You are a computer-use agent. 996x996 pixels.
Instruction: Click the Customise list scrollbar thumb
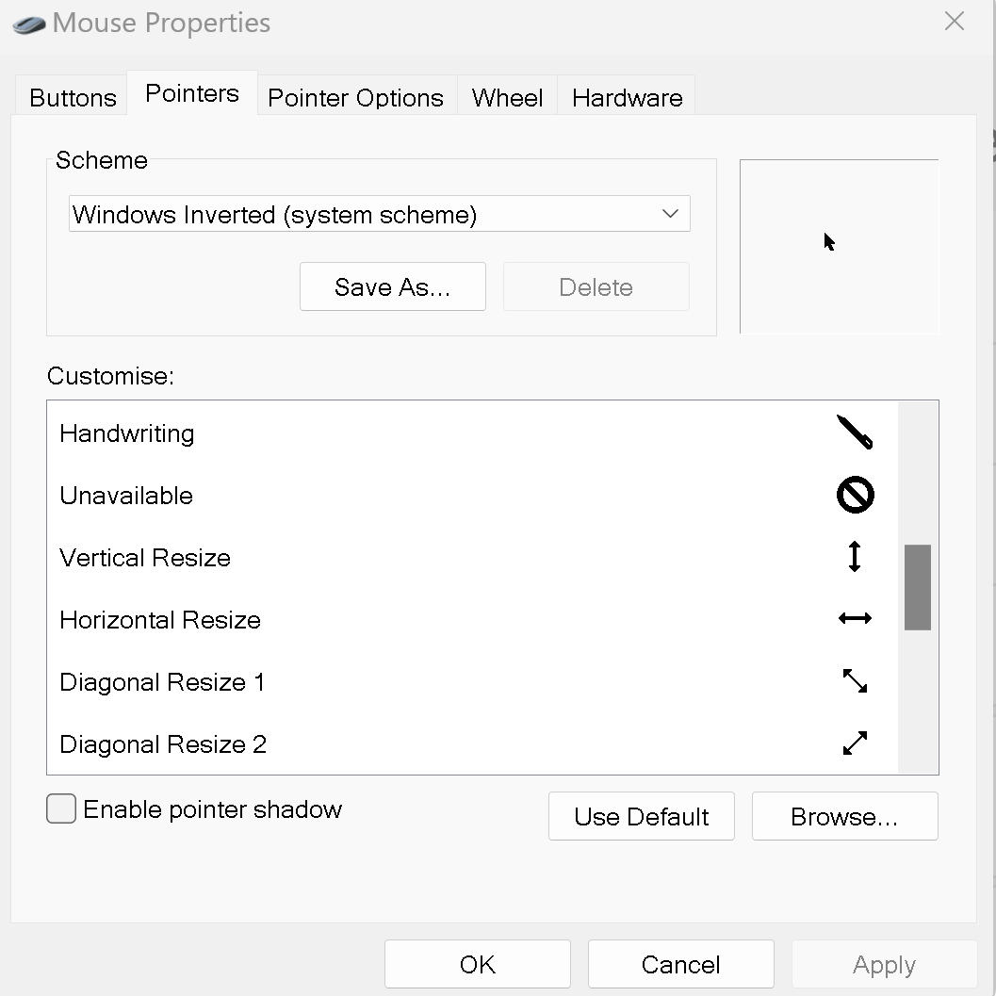coord(917,587)
